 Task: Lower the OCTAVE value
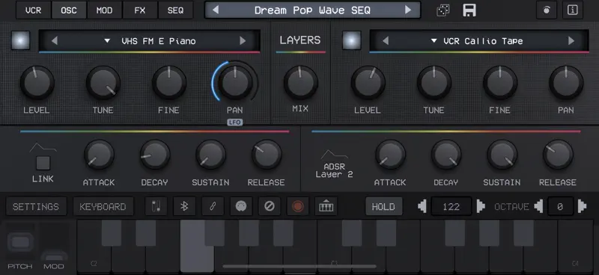pyautogui.click(x=538, y=206)
